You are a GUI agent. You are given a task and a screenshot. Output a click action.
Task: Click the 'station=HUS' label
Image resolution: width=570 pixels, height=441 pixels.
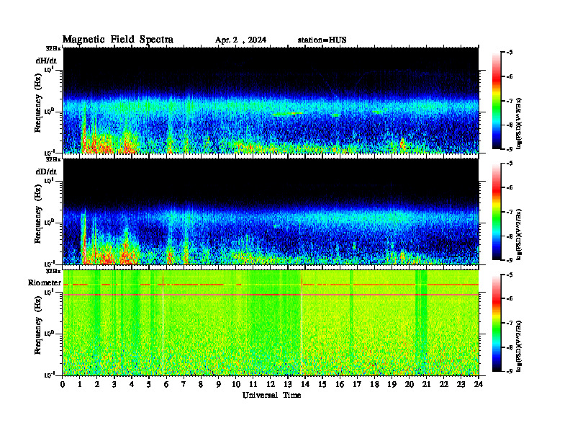pos(322,40)
